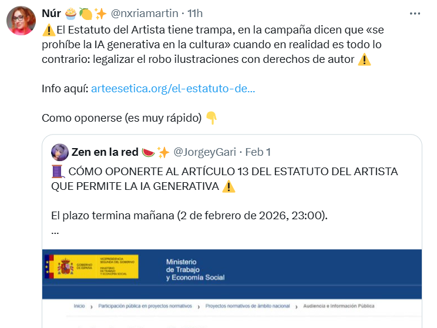
Task: Open the tweet via the 11h timestamp
Action: [x=194, y=13]
